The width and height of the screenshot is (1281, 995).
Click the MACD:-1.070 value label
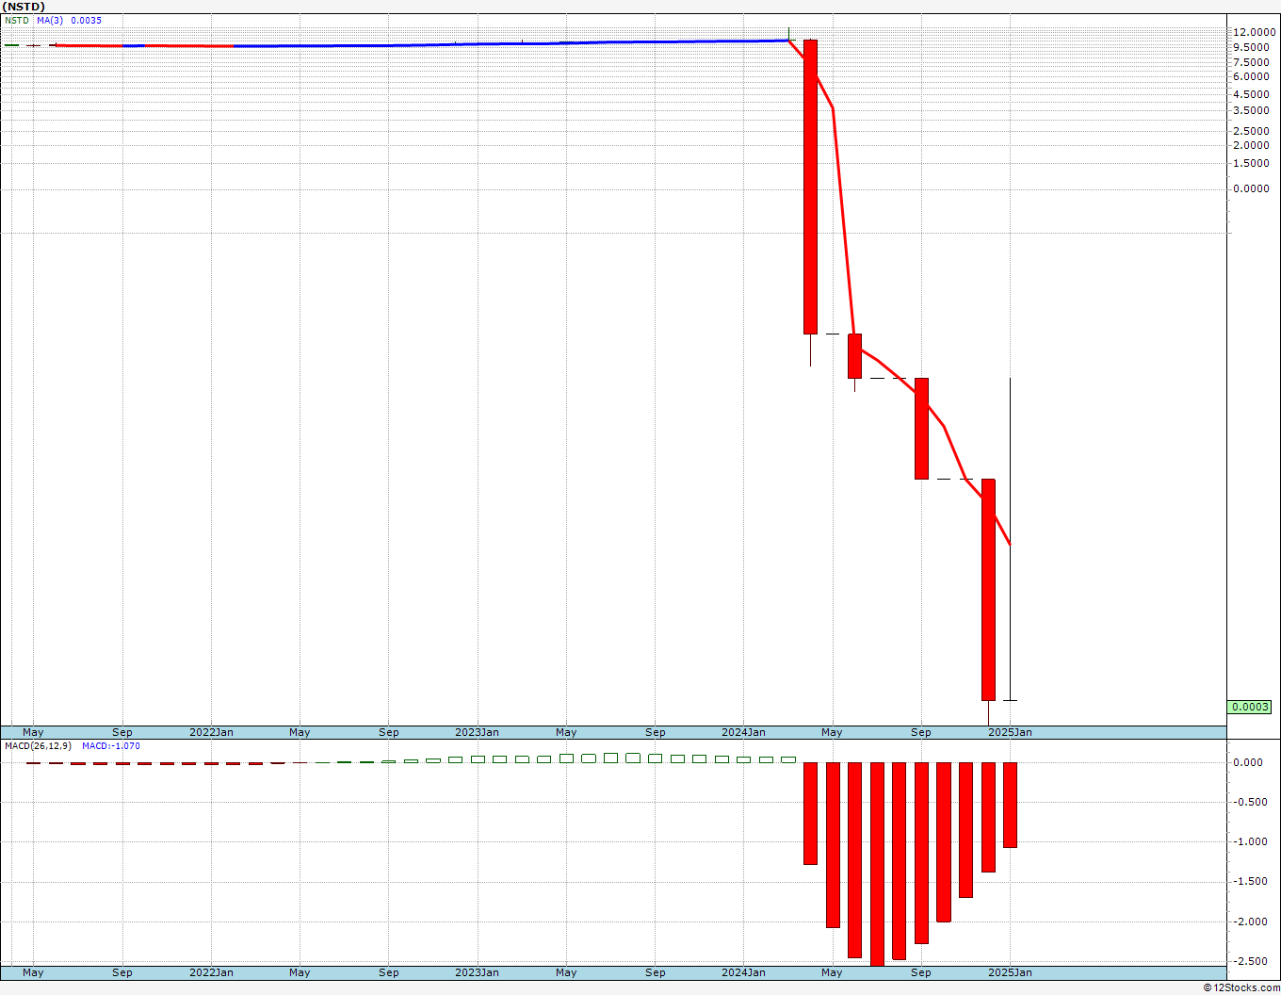(111, 745)
